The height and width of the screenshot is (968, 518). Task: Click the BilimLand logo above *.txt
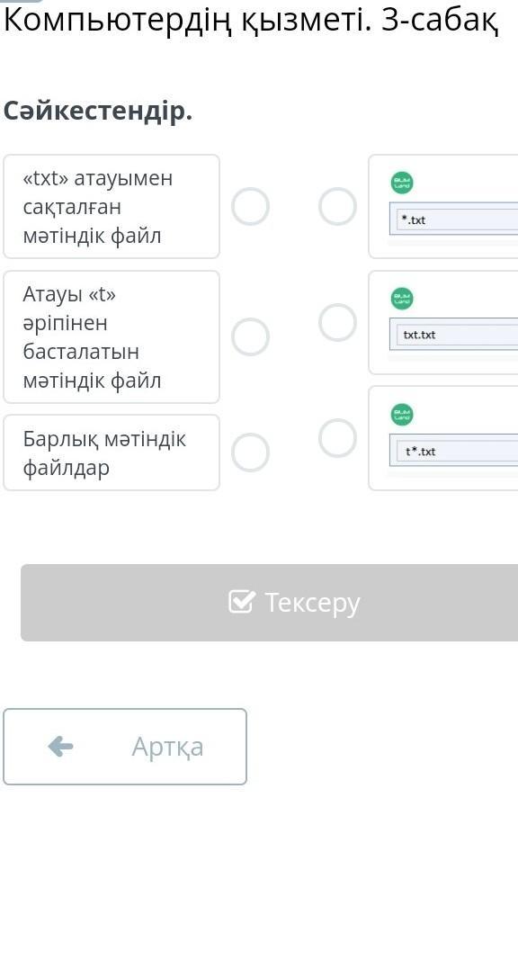[x=403, y=183]
